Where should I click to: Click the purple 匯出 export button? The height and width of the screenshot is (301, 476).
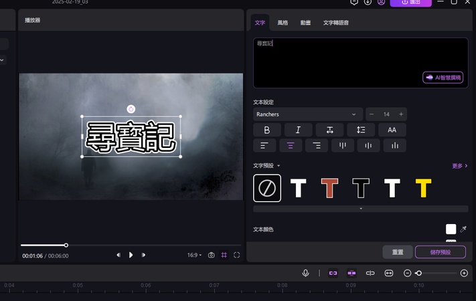(410, 2)
